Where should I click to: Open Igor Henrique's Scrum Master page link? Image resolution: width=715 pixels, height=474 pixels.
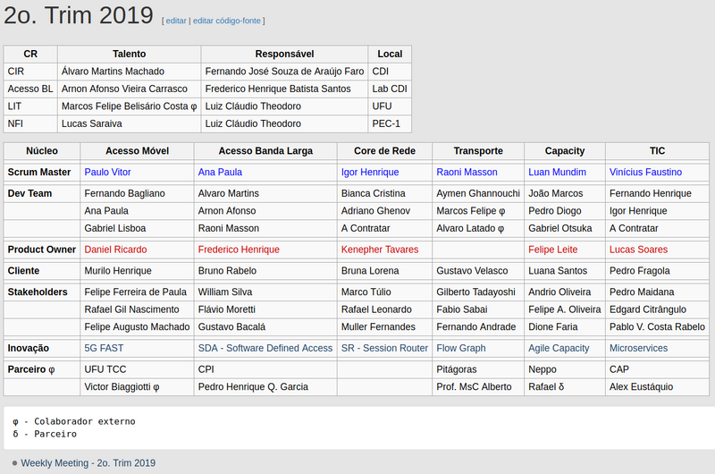[370, 172]
